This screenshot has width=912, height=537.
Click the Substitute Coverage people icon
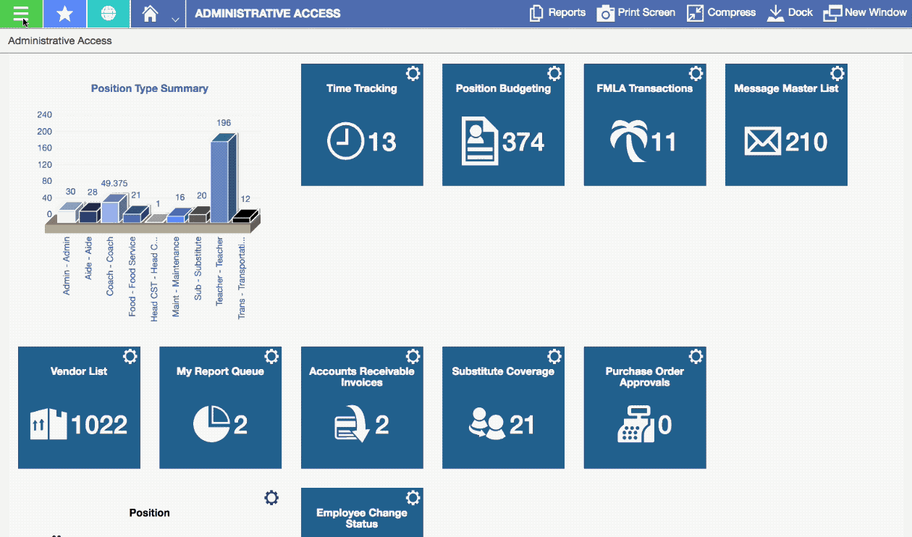click(x=487, y=424)
